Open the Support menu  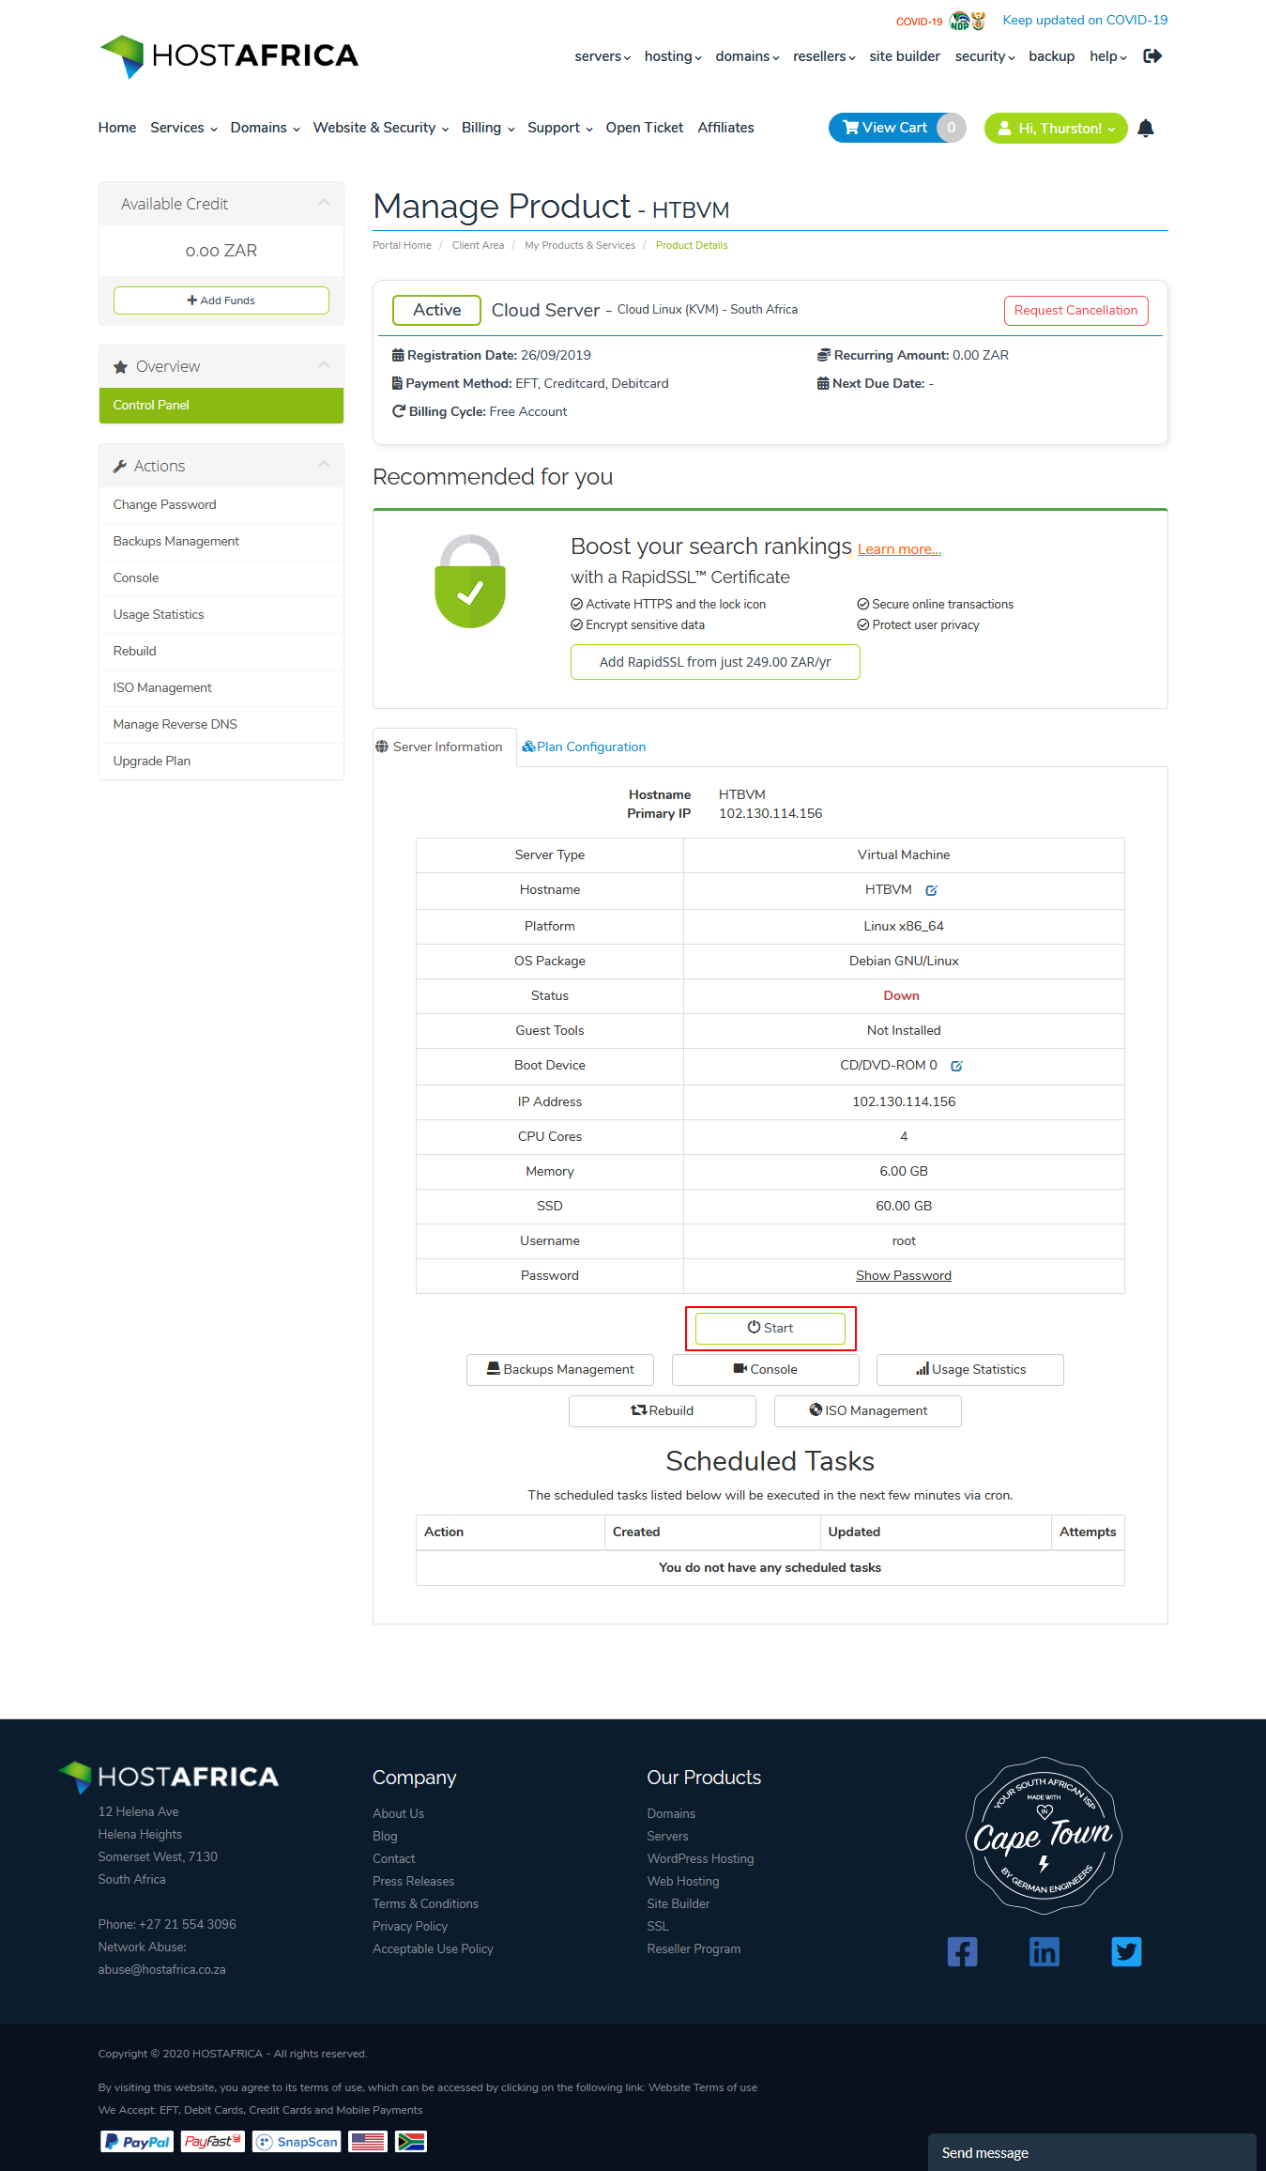[560, 128]
